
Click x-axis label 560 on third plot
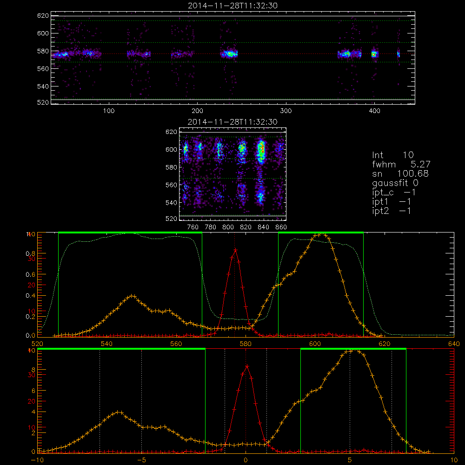click(176, 344)
